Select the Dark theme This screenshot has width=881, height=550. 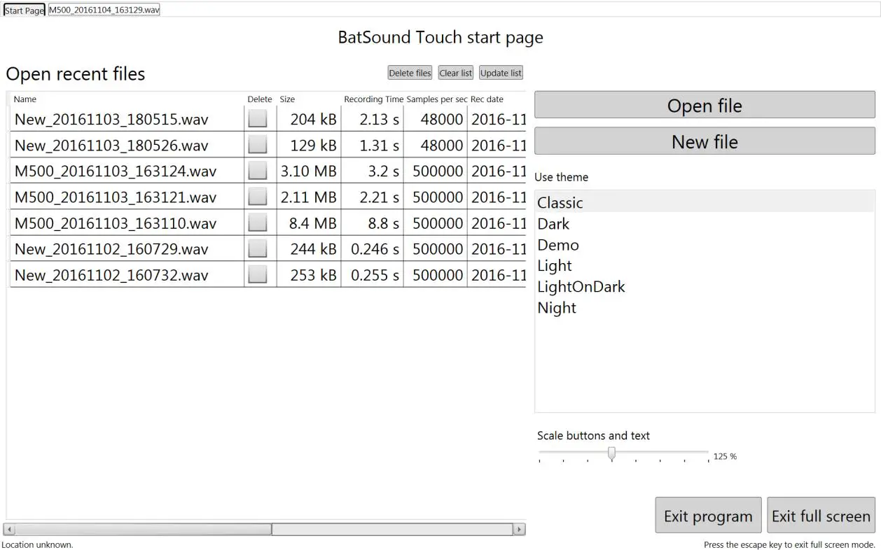click(553, 223)
